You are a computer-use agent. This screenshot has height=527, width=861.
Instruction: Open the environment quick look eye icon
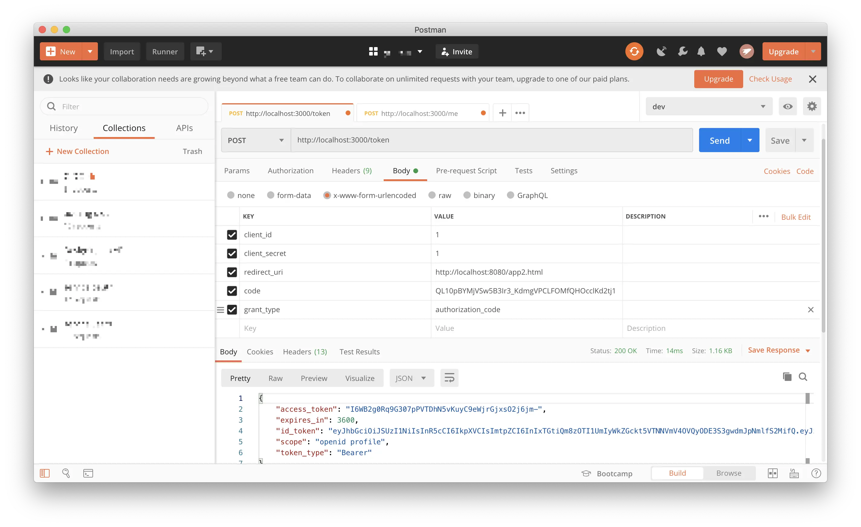tap(788, 107)
